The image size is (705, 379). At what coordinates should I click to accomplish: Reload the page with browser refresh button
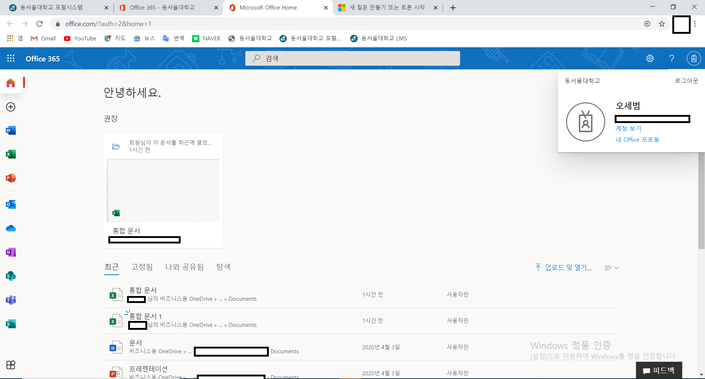tap(40, 24)
